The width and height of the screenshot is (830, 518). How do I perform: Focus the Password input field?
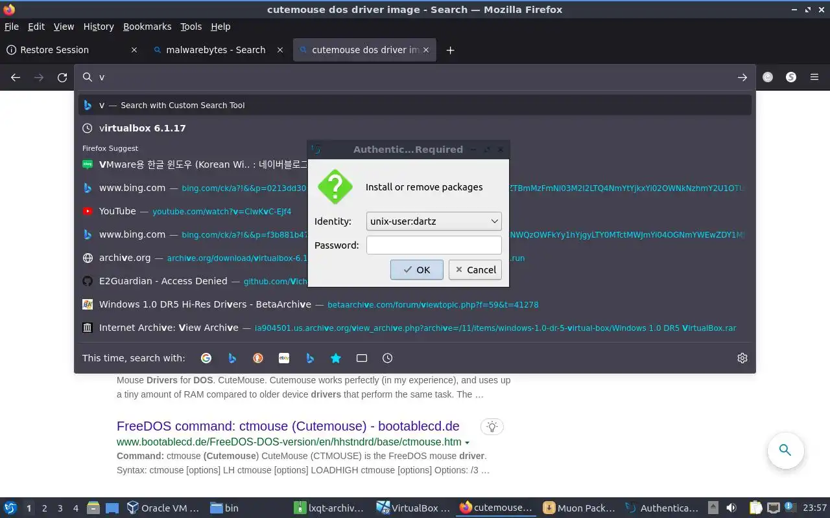coord(434,245)
